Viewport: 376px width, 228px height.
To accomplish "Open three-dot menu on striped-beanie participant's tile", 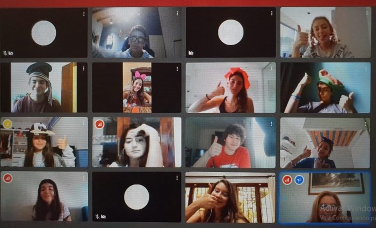I will click(83, 68).
